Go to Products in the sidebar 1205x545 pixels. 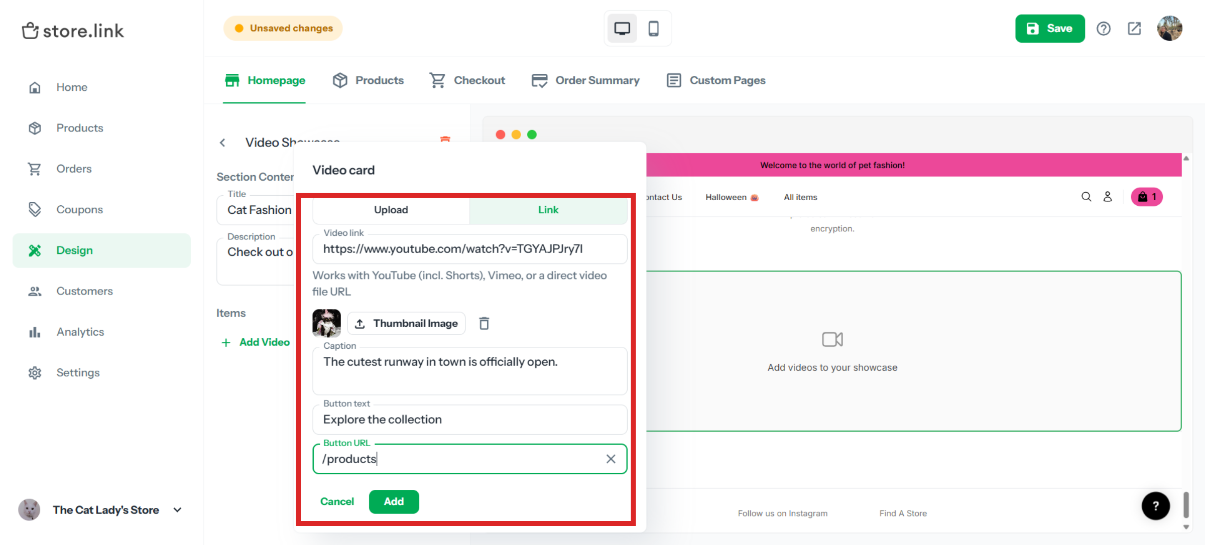tap(102, 128)
